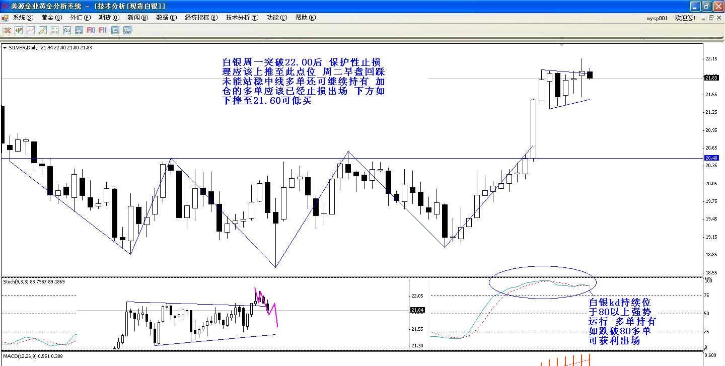Click the 21.83 current price tag
This screenshot has width=725, height=366.
pos(711,78)
